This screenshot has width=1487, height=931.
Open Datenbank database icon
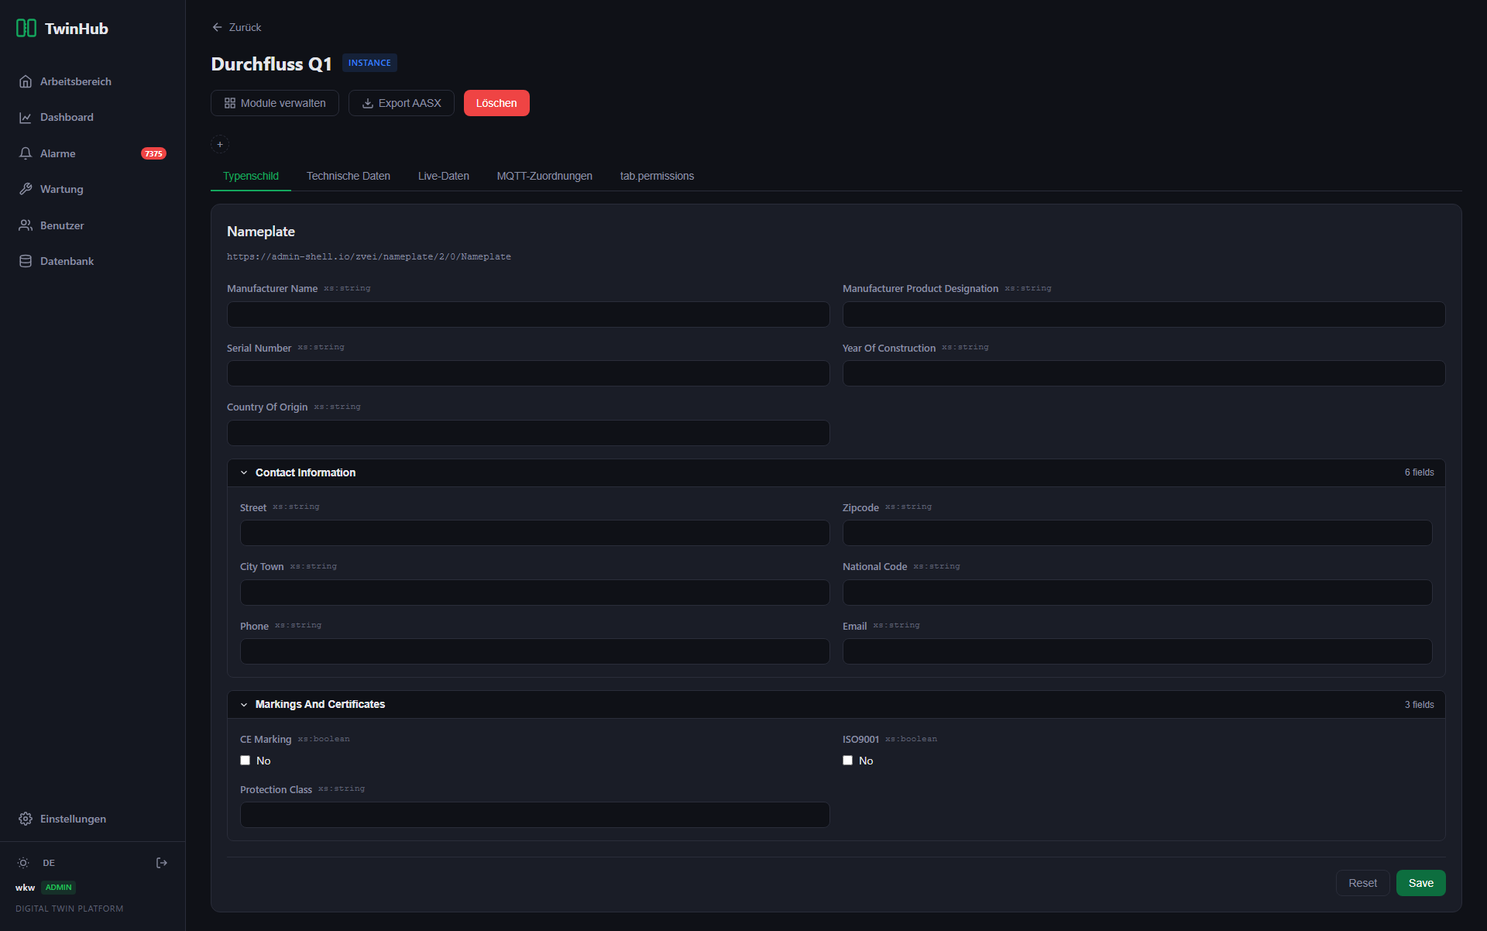point(26,261)
